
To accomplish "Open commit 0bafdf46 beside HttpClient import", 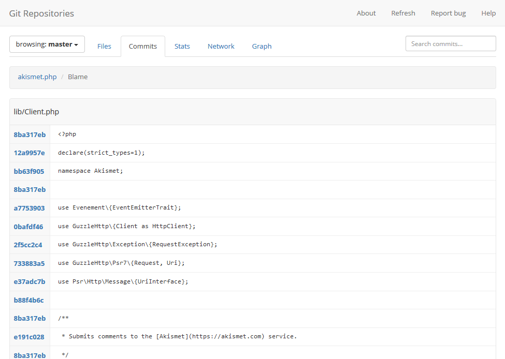I will (28, 227).
